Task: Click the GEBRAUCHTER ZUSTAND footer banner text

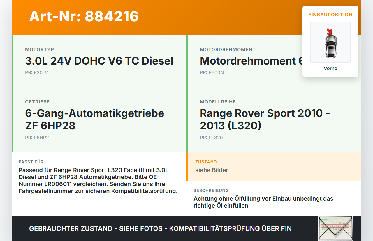Action: 160,229
